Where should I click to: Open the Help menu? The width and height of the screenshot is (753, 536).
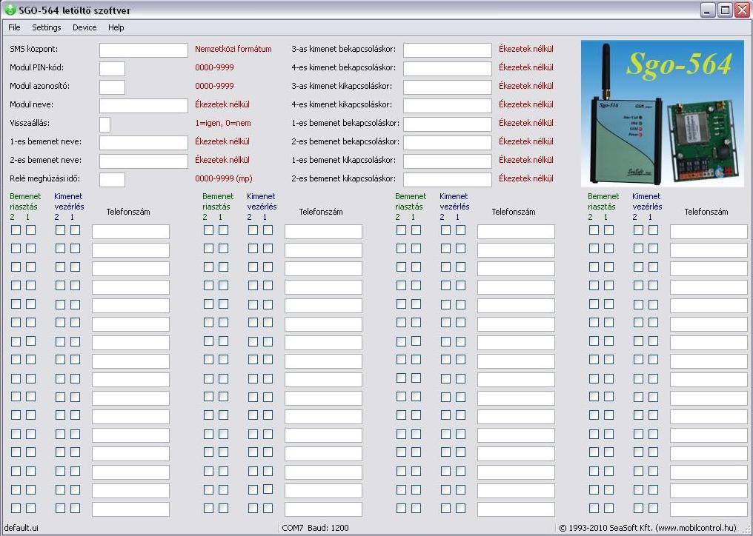coord(116,27)
